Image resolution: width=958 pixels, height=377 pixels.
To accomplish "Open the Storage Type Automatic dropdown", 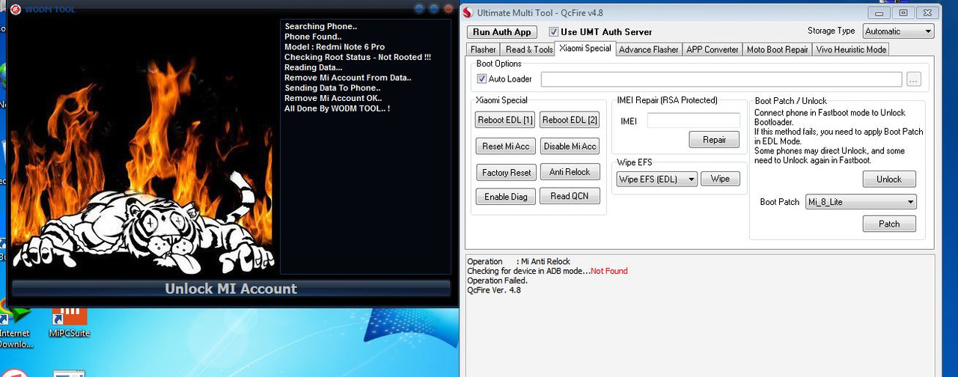I will 898,31.
